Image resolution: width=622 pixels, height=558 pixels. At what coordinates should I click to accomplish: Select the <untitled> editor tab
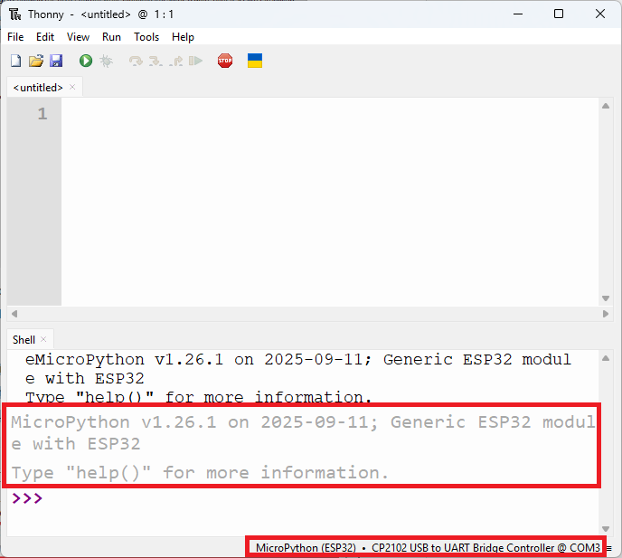(x=38, y=88)
